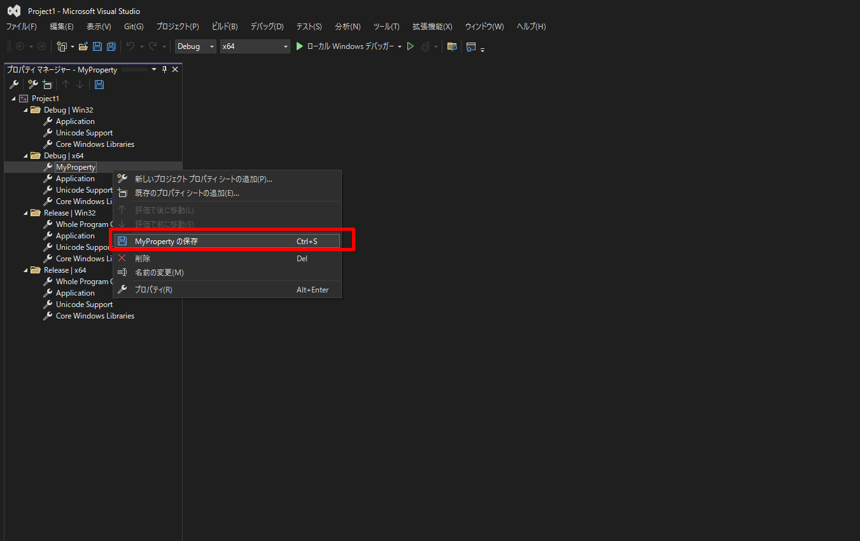Viewport: 860px width, 541px height.
Task: Choose 既存のプロパティ シートの追加(E)... in context menu
Action: 227,193
